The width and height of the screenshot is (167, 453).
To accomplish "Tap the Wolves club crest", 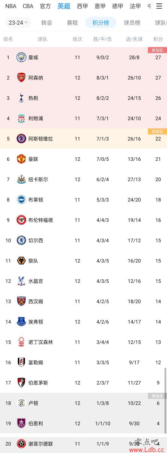I will (21, 260).
